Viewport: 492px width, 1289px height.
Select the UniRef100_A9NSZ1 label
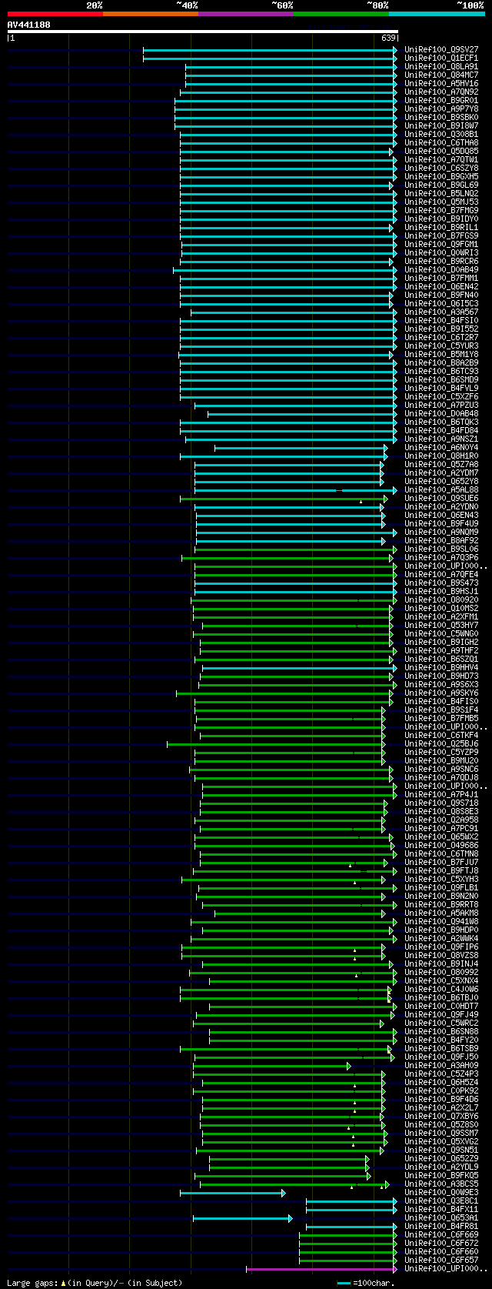pyautogui.click(x=441, y=439)
